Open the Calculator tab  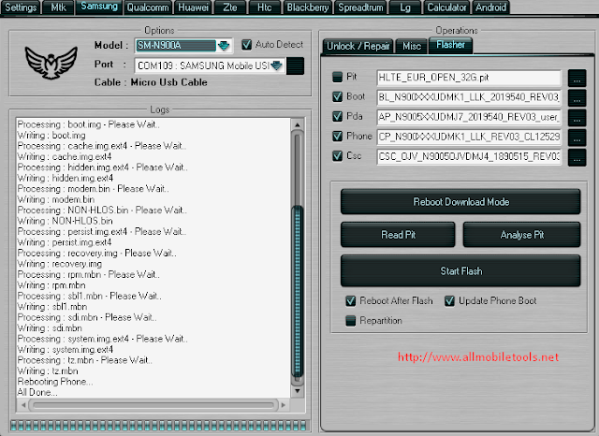446,7
